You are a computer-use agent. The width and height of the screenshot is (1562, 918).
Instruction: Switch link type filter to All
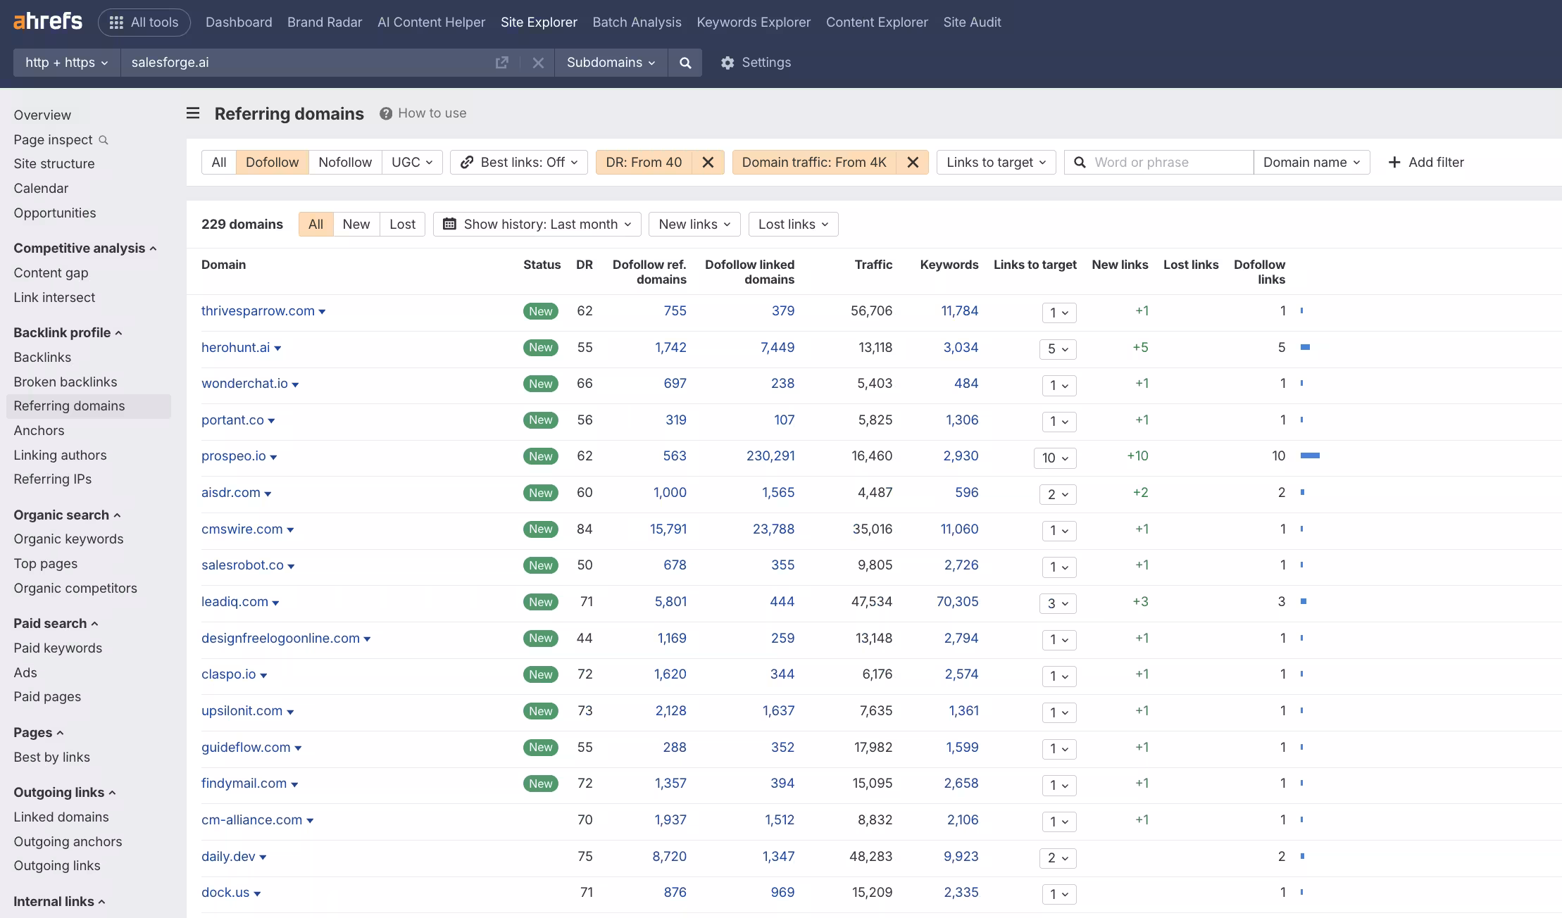219,163
